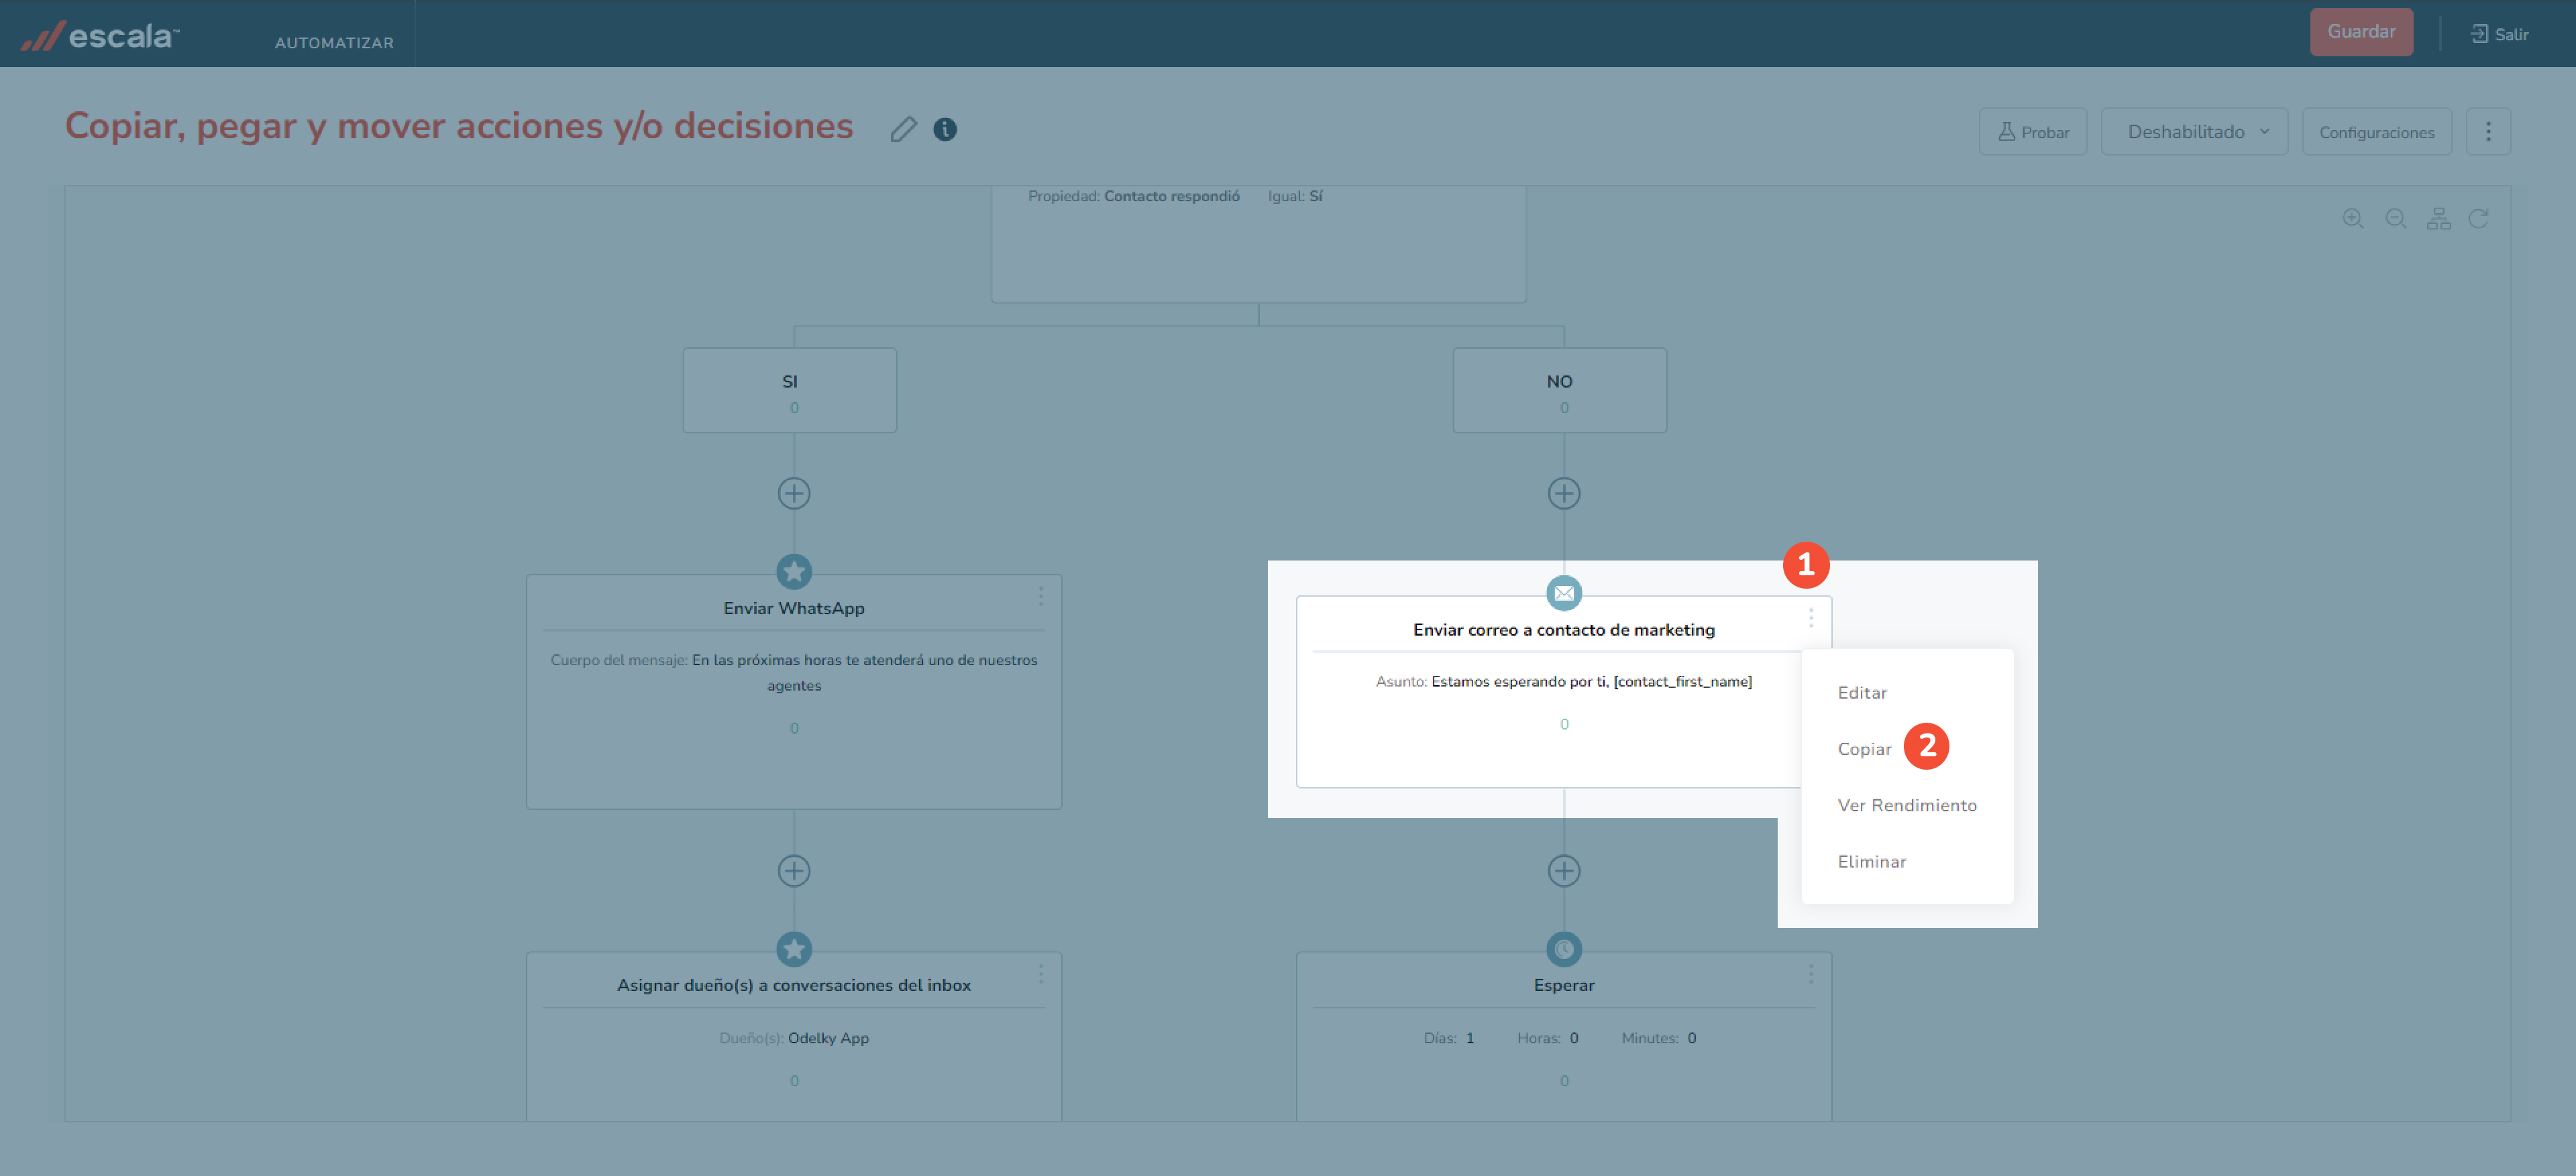This screenshot has width=2576, height=1176.
Task: Click the escala logo
Action: [100, 36]
